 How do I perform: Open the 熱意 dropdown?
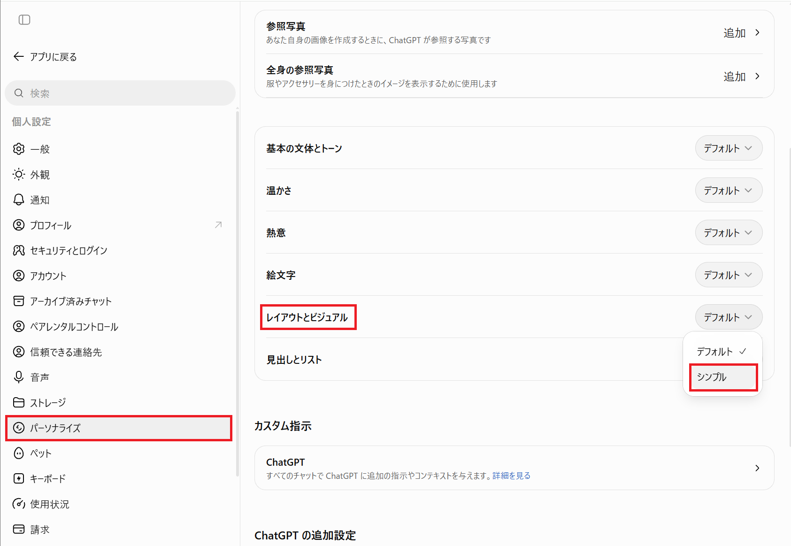pos(729,232)
